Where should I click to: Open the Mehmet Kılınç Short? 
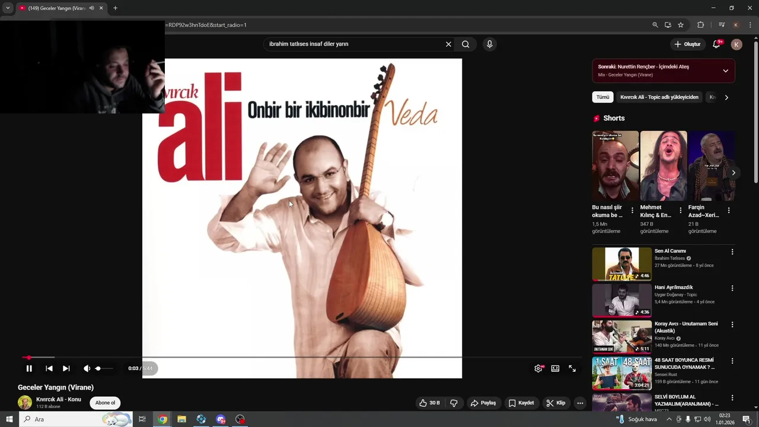[664, 166]
